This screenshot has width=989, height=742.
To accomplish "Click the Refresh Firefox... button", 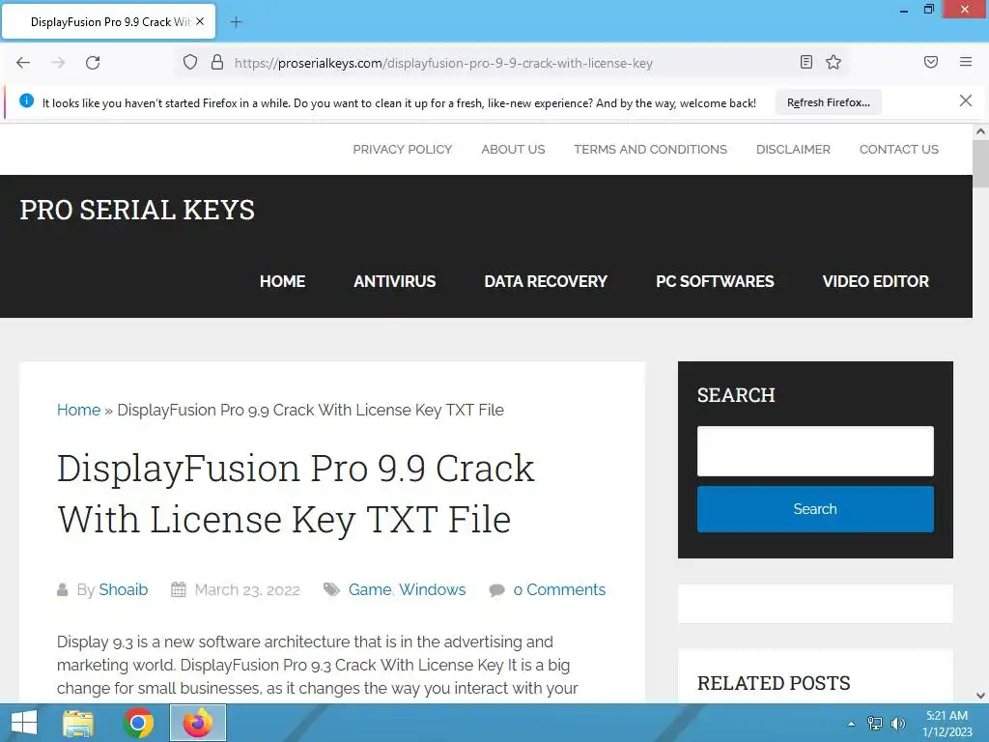I will pyautogui.click(x=828, y=102).
